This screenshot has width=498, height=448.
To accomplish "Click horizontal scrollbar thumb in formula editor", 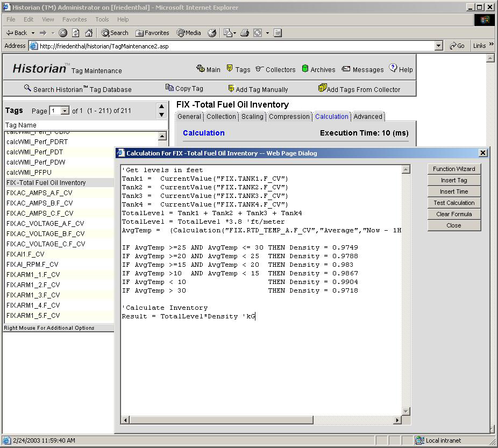I will click(x=222, y=420).
